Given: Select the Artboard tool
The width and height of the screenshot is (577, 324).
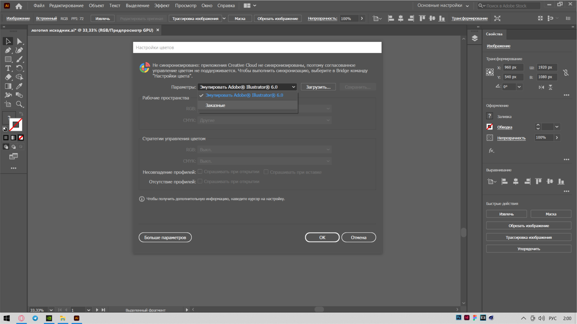Looking at the screenshot, I should pyautogui.click(x=8, y=104).
